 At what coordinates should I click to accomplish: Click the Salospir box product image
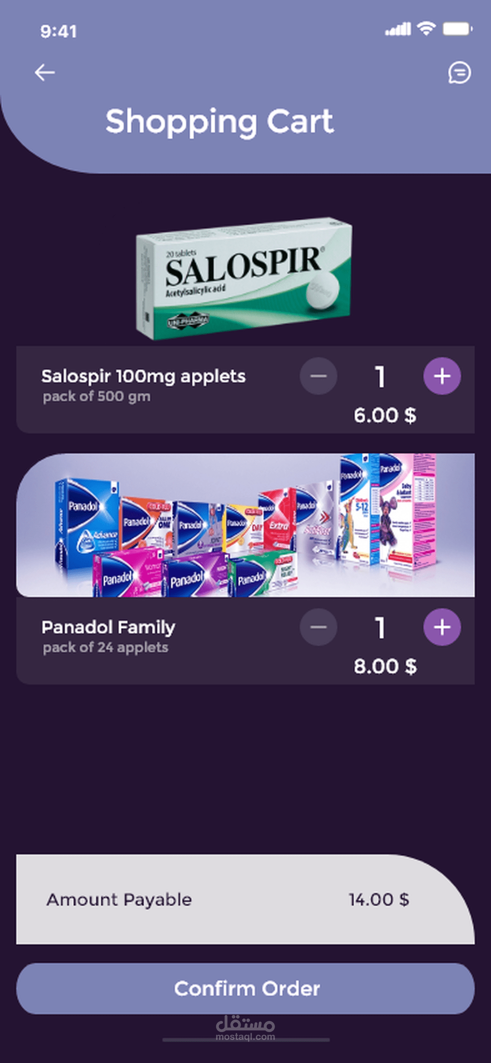click(x=244, y=279)
